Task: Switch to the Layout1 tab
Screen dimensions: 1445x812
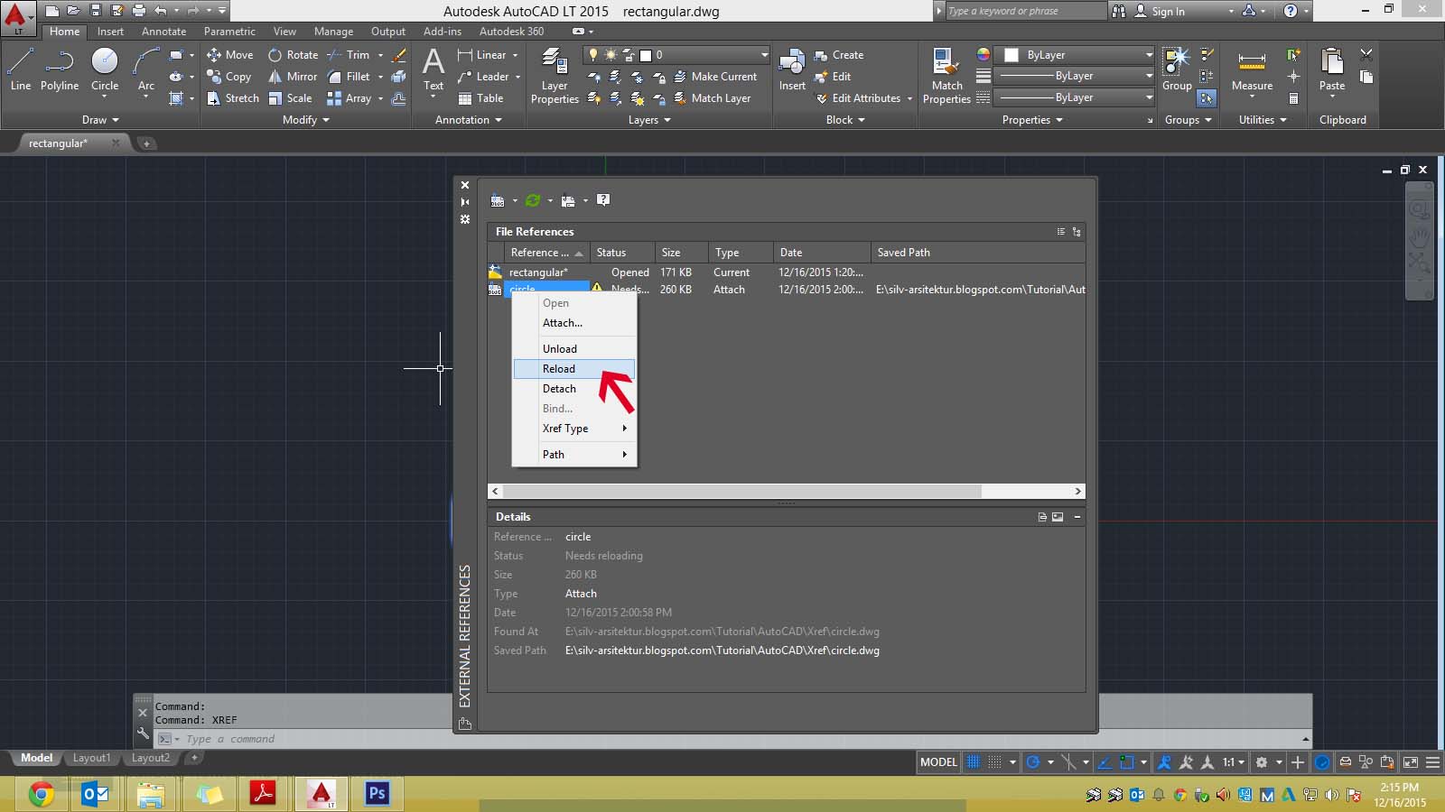Action: coord(91,758)
